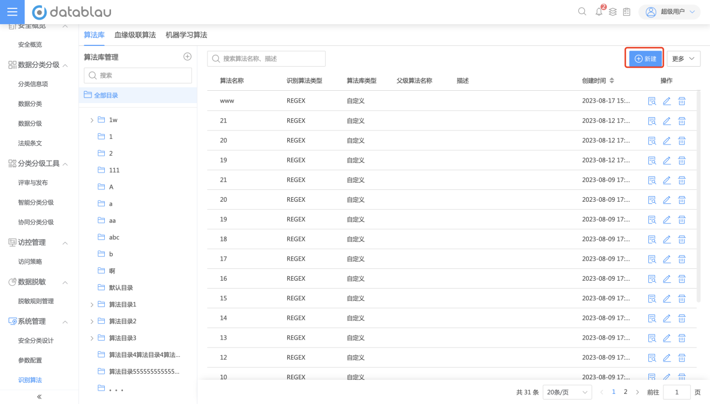Go to page 1
Screen dimensions: 710x404
[x=614, y=392]
